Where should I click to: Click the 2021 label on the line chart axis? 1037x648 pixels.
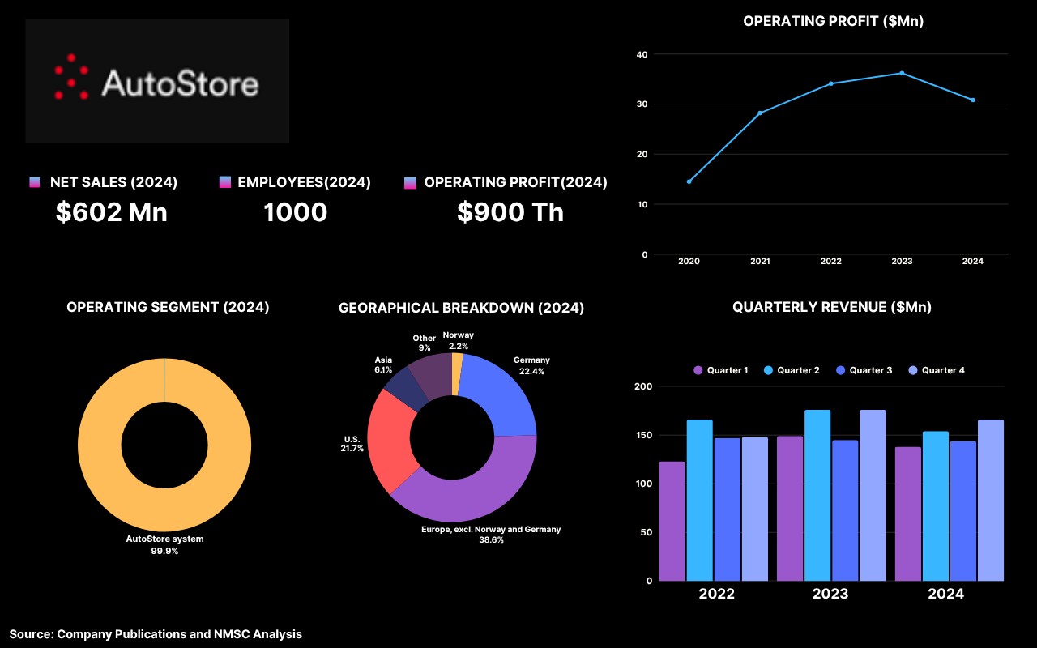click(x=760, y=262)
